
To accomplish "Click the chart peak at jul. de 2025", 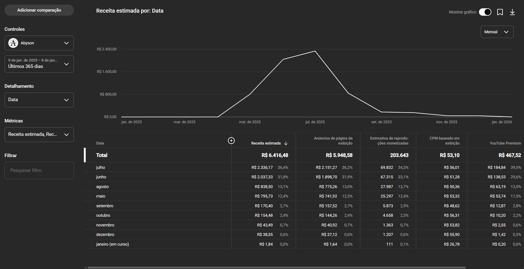I will pyautogui.click(x=315, y=51).
